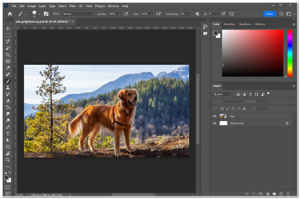300x199 pixels.
Task: Select the Move tool
Action: [x=8, y=28]
